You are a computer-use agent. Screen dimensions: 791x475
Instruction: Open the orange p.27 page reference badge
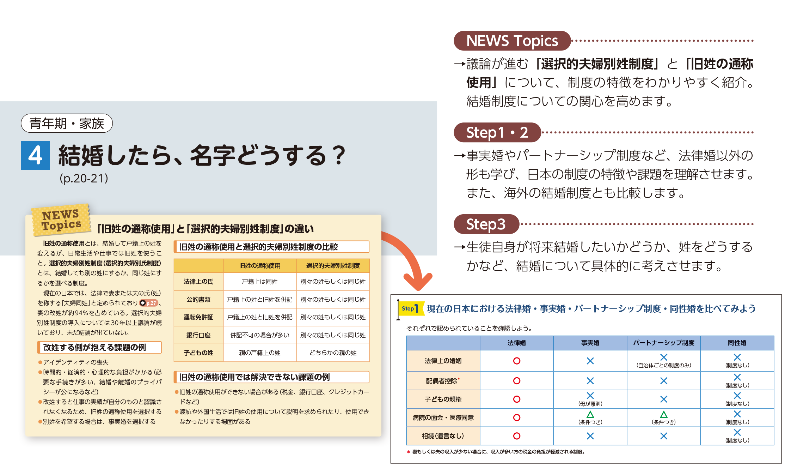pyautogui.click(x=148, y=303)
